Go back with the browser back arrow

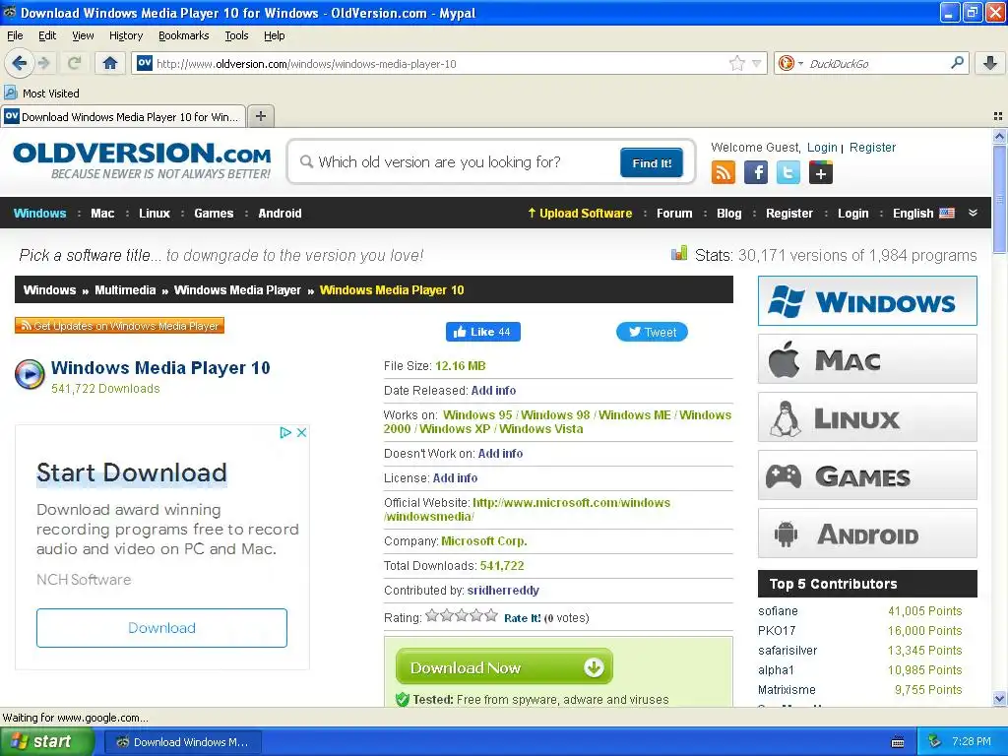[x=20, y=63]
